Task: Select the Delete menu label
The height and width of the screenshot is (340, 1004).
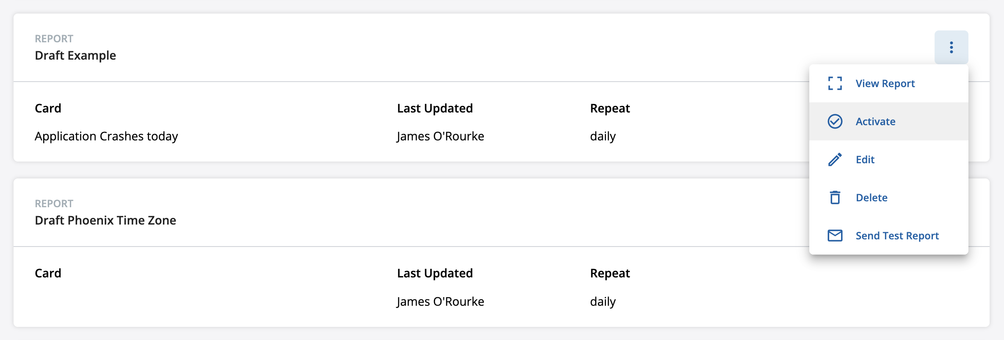Action: coord(872,198)
